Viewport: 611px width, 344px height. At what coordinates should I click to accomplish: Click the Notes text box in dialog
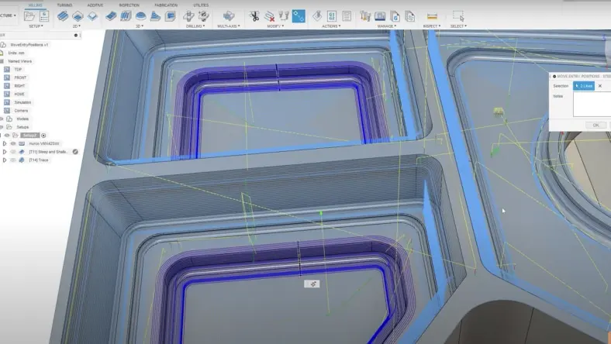coord(592,105)
